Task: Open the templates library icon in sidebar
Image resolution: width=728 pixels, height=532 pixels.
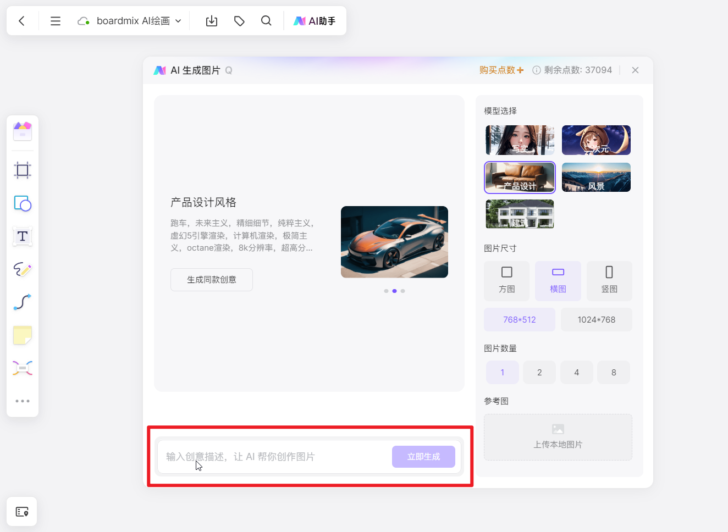Action: point(23,131)
